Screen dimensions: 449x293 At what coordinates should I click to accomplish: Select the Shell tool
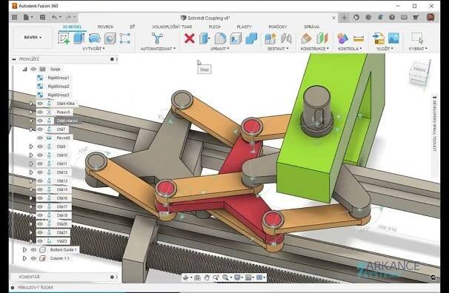236,38
